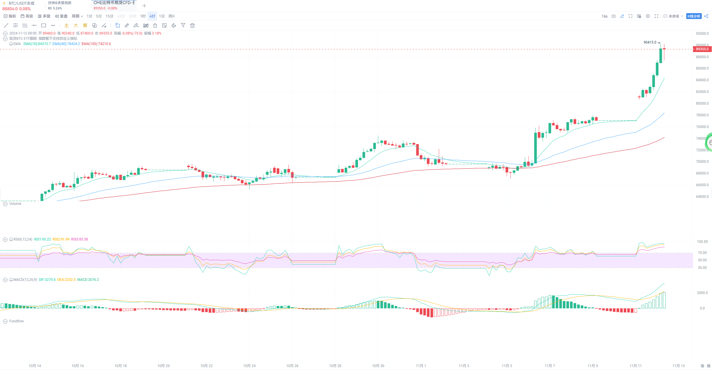Share the chart via share icon

coord(706,16)
